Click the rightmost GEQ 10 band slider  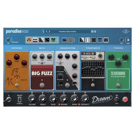pyautogui.click(x=103, y=68)
